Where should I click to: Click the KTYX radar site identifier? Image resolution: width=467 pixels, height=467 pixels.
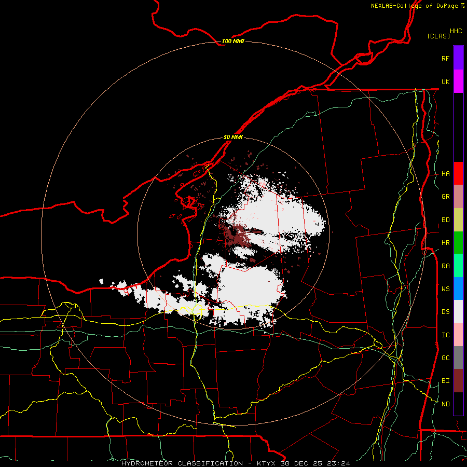[267, 463]
